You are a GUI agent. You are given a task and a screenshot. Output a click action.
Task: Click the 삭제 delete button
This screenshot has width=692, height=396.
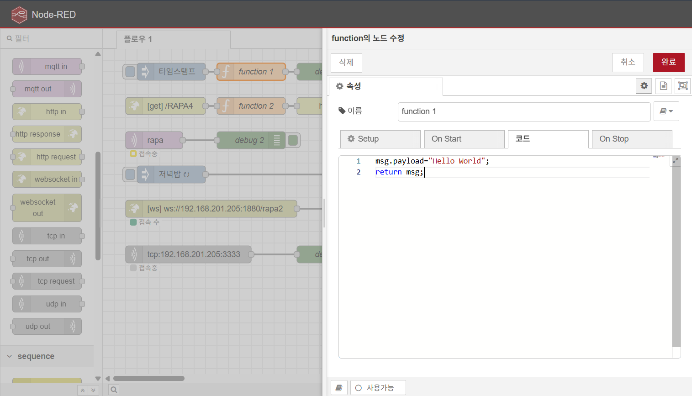point(346,63)
